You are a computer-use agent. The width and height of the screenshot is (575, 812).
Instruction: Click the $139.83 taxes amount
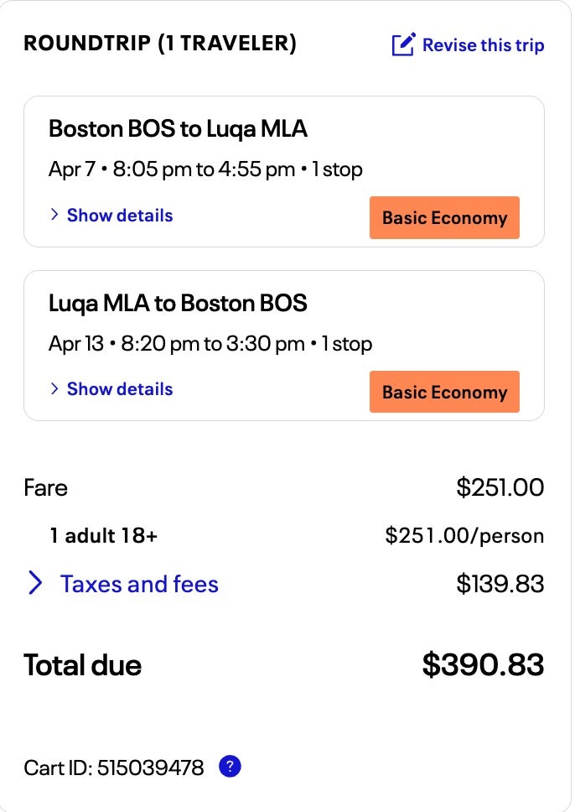(500, 584)
